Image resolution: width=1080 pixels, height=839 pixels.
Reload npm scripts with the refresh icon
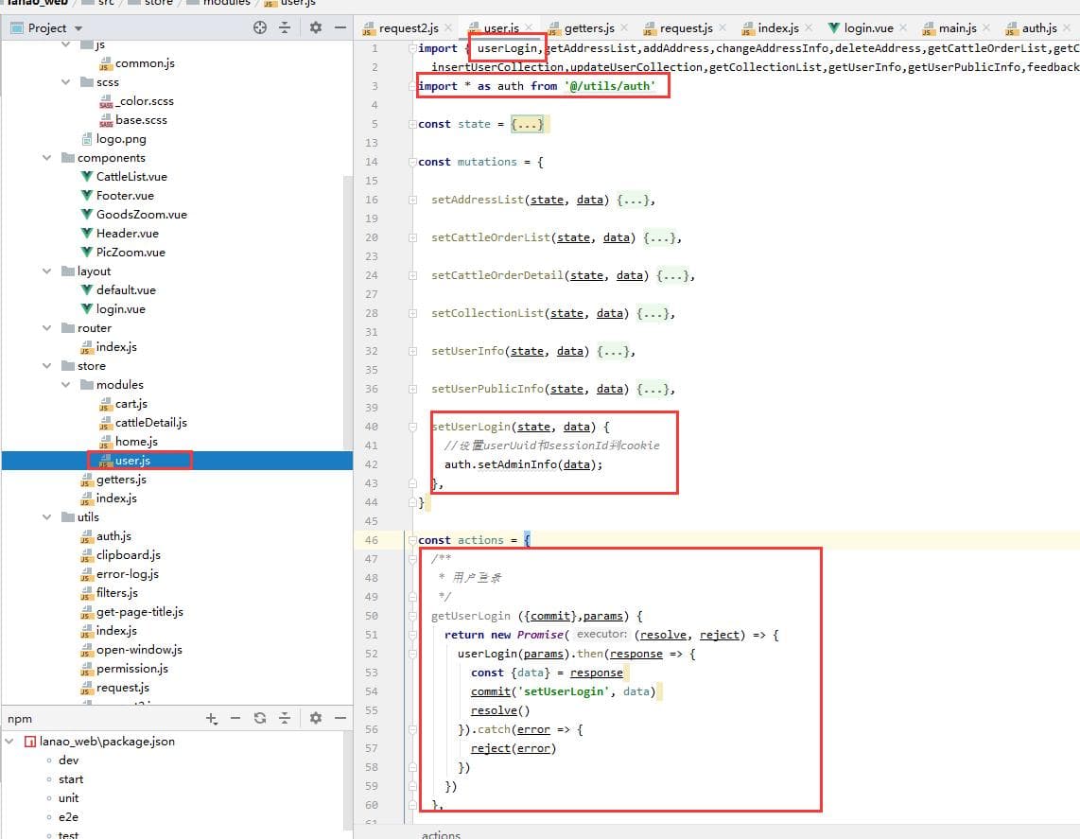260,719
